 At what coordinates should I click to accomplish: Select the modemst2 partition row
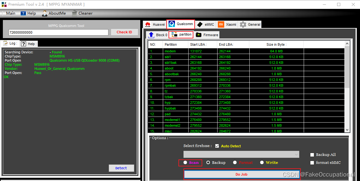[246, 125]
